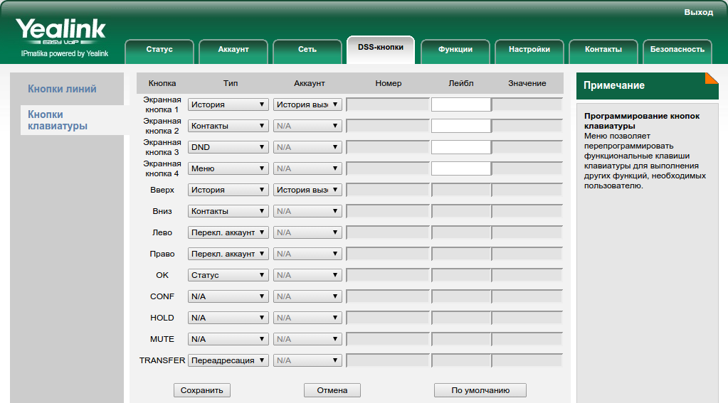Image resolution: width=728 pixels, height=403 pixels.
Task: Open type dropdown for Экранная кнопка 1
Action: tap(228, 104)
